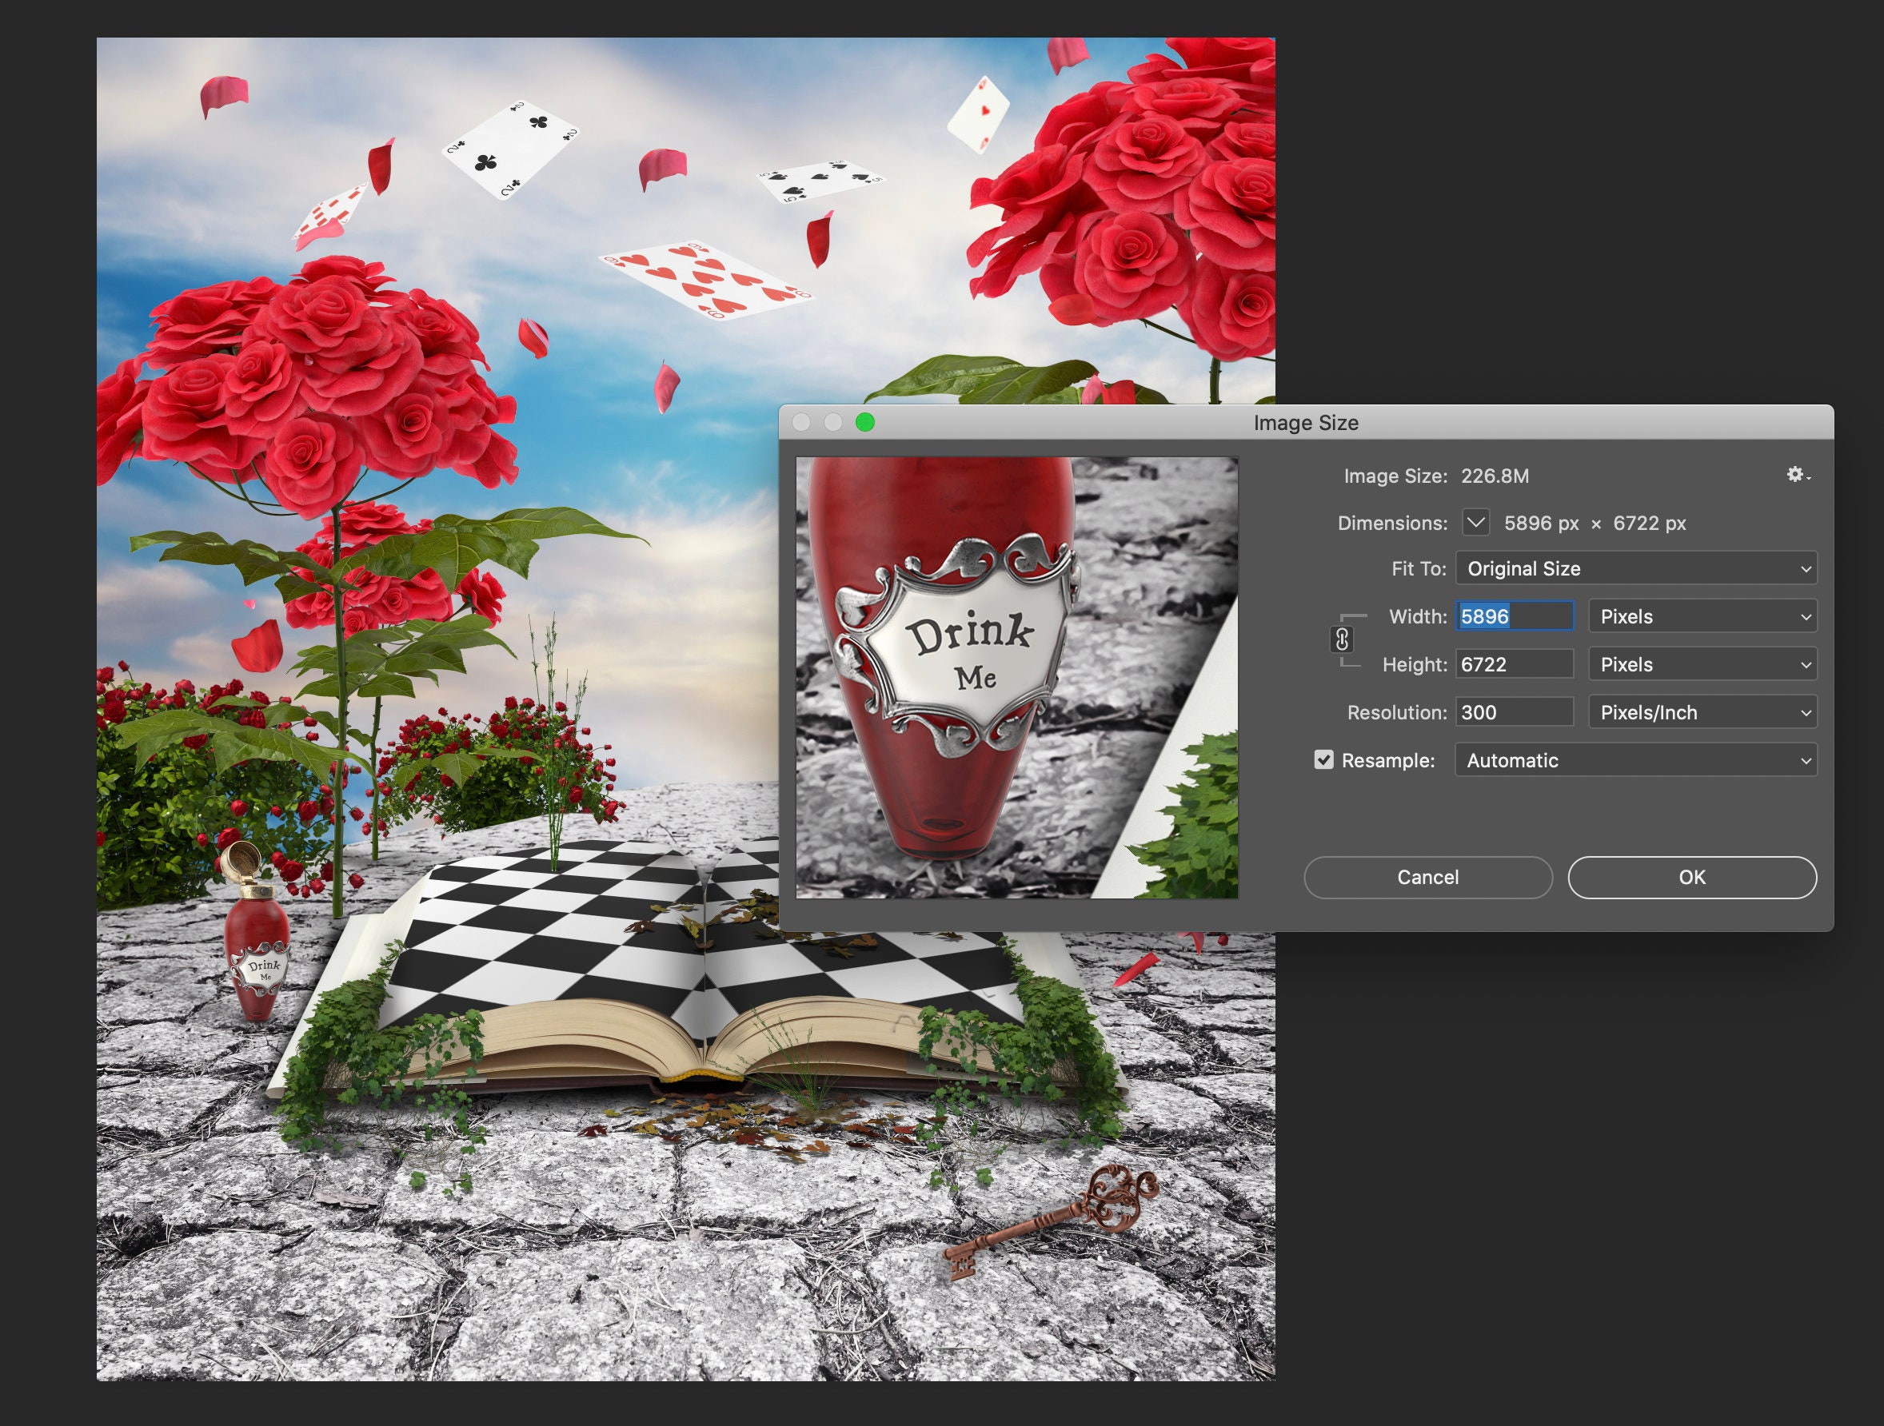Click the Resolution input field showing 300
This screenshot has width=1884, height=1426.
pos(1515,712)
